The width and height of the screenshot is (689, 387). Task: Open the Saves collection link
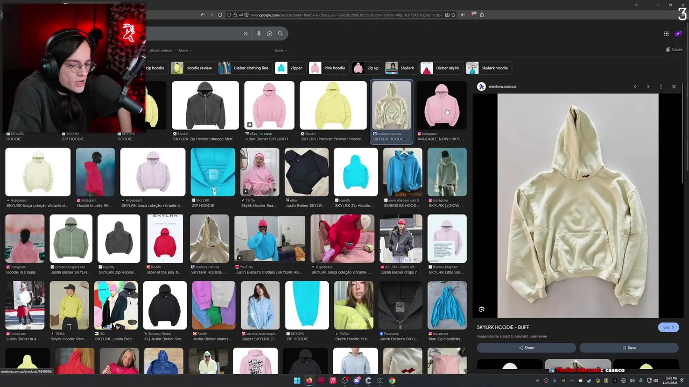coord(674,49)
